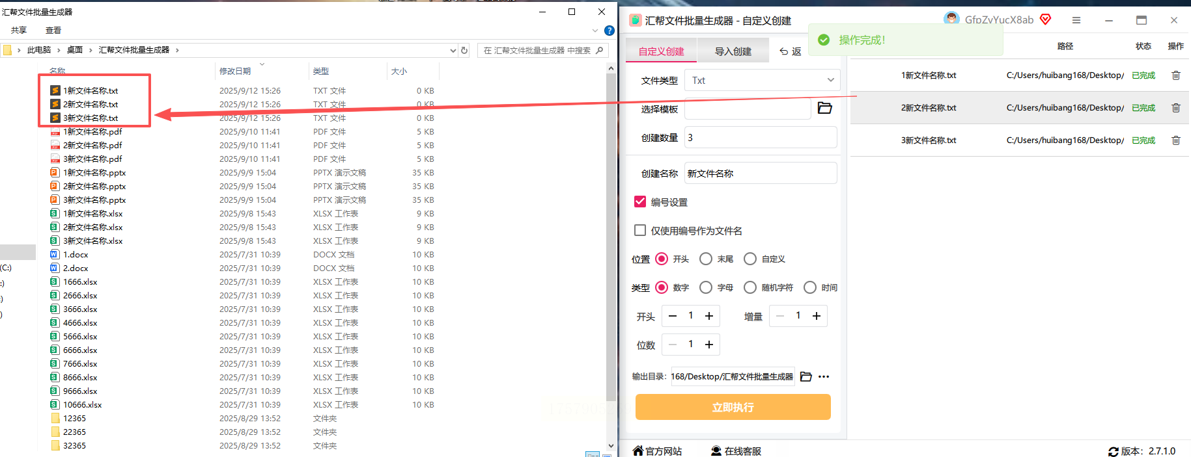Click the Explorer vertical scrollbar

[x=611, y=237]
